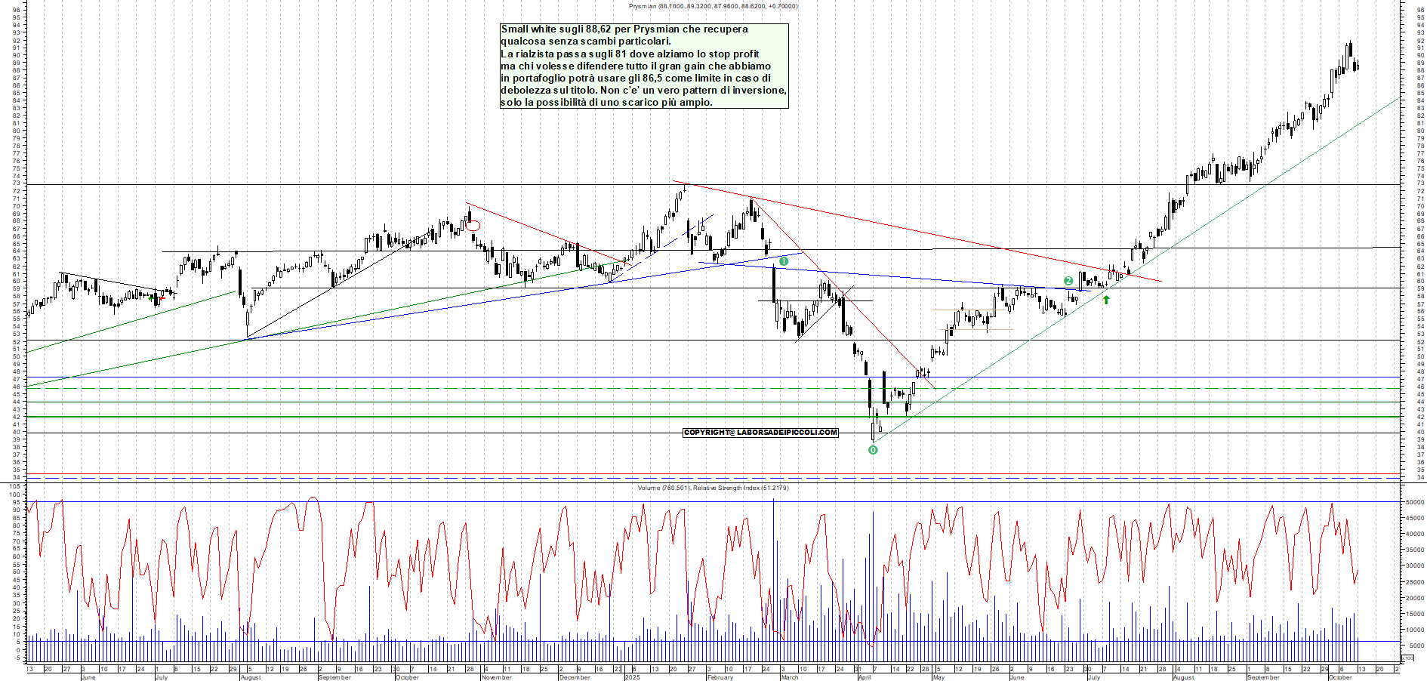The height and width of the screenshot is (681, 1427).
Task: Click the copyright laborsadeipiccoli.com label
Action: [760, 433]
